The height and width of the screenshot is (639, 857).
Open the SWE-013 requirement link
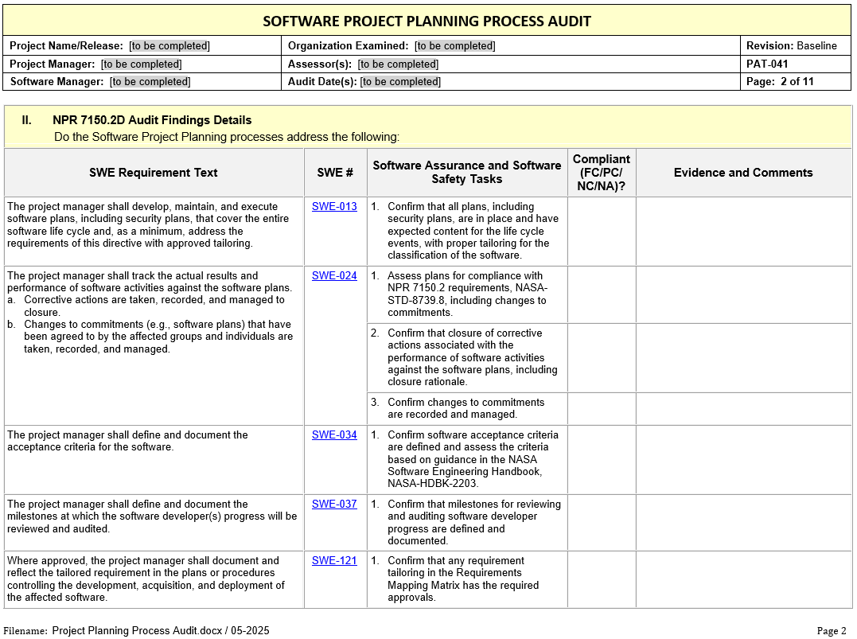pos(334,207)
